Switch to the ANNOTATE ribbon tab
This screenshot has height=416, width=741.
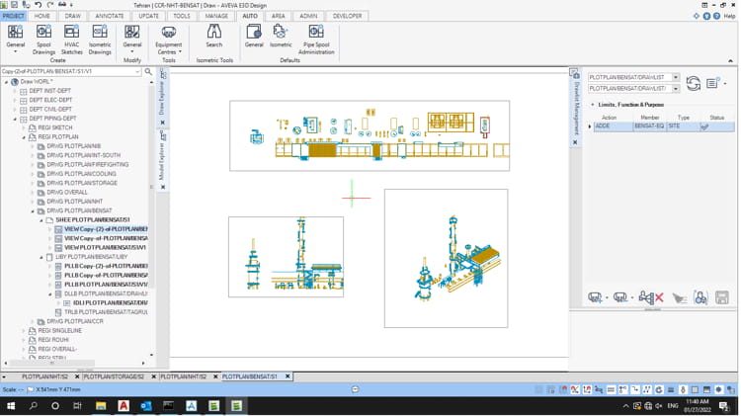click(x=110, y=16)
